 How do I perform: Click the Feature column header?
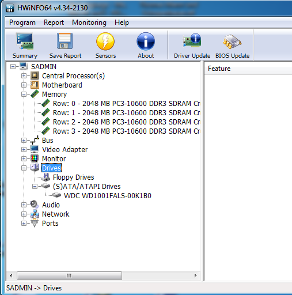249,69
